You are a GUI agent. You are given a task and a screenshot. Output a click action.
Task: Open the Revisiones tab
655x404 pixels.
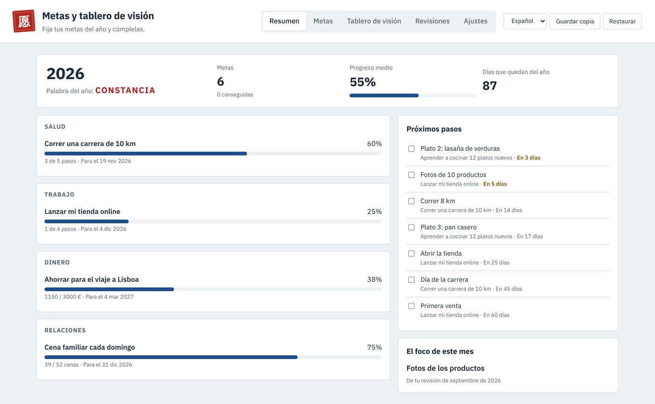click(432, 21)
